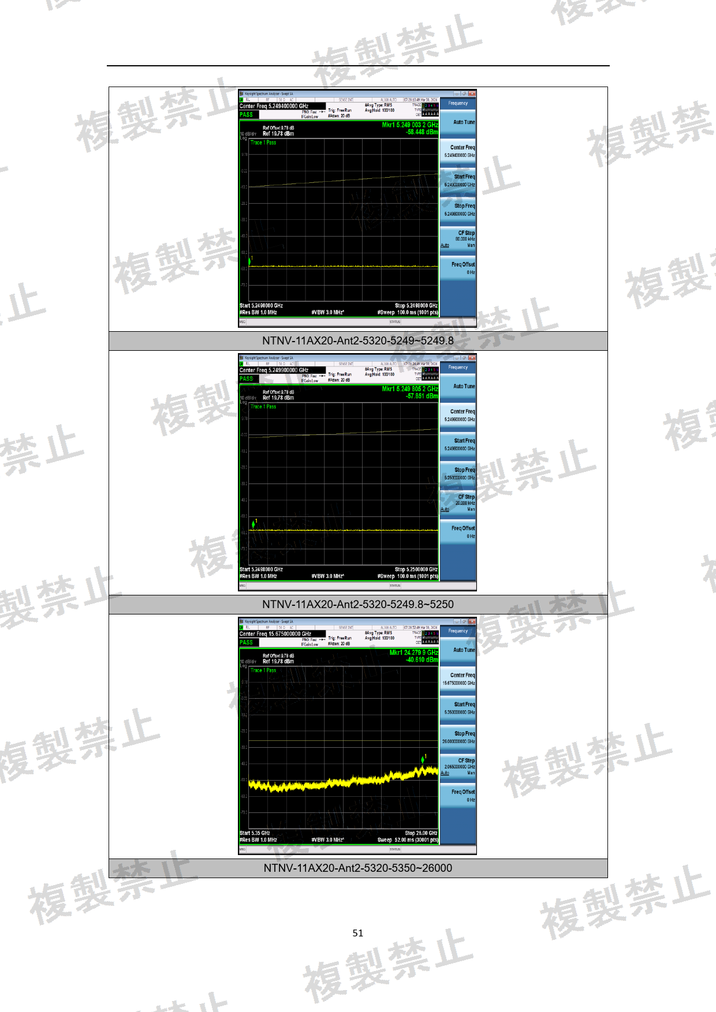Click the caption NTNV-11AX20-Ant2-5320-5249~5249.8
This screenshot has height=1012, width=716.
(x=358, y=341)
